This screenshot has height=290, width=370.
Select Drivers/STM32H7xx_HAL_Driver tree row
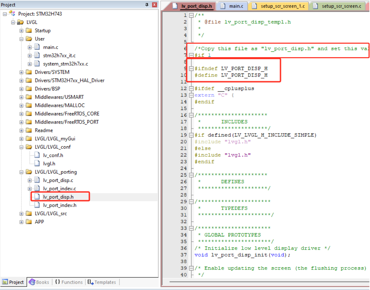tap(70, 80)
